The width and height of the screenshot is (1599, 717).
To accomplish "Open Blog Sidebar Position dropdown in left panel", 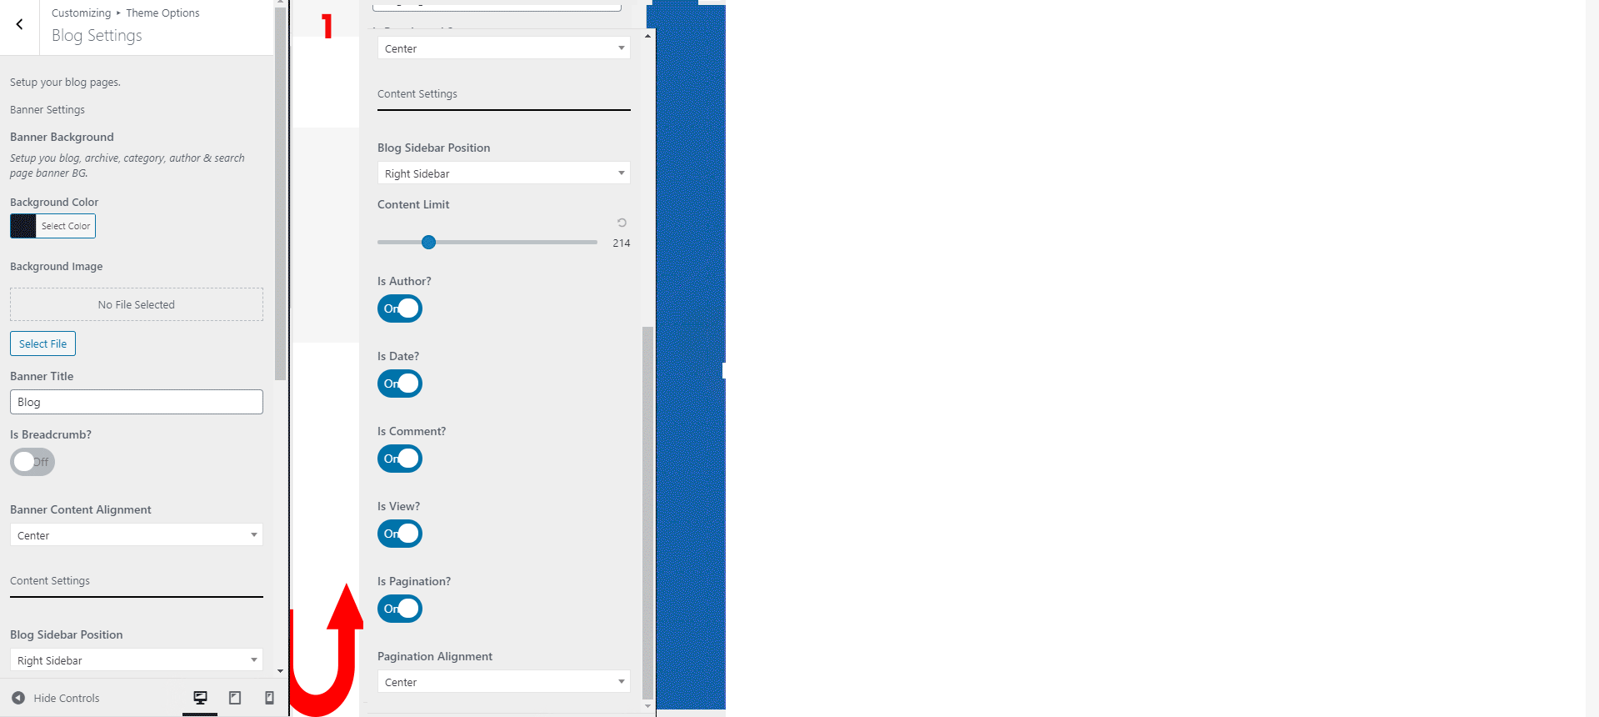I will point(137,659).
